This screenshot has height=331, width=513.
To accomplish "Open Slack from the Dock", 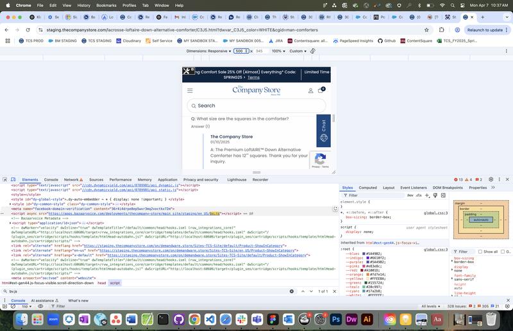I will [x=242, y=319].
